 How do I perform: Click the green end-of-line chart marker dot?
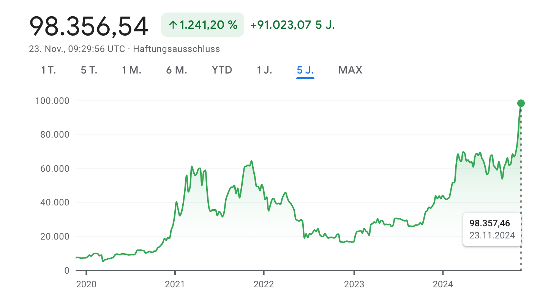tap(521, 103)
